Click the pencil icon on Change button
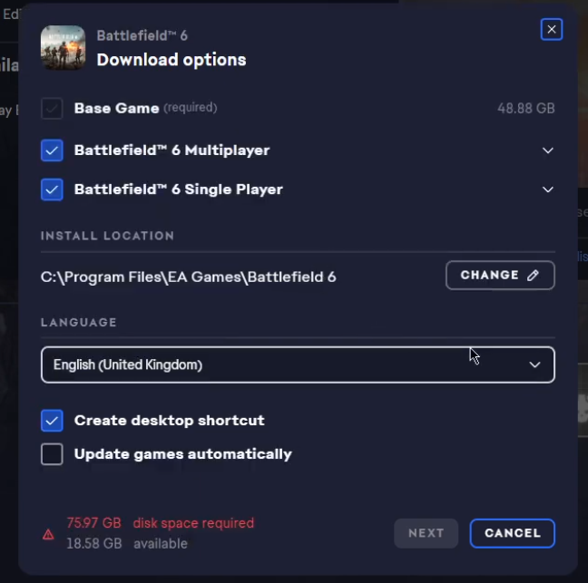The image size is (588, 583). point(533,276)
